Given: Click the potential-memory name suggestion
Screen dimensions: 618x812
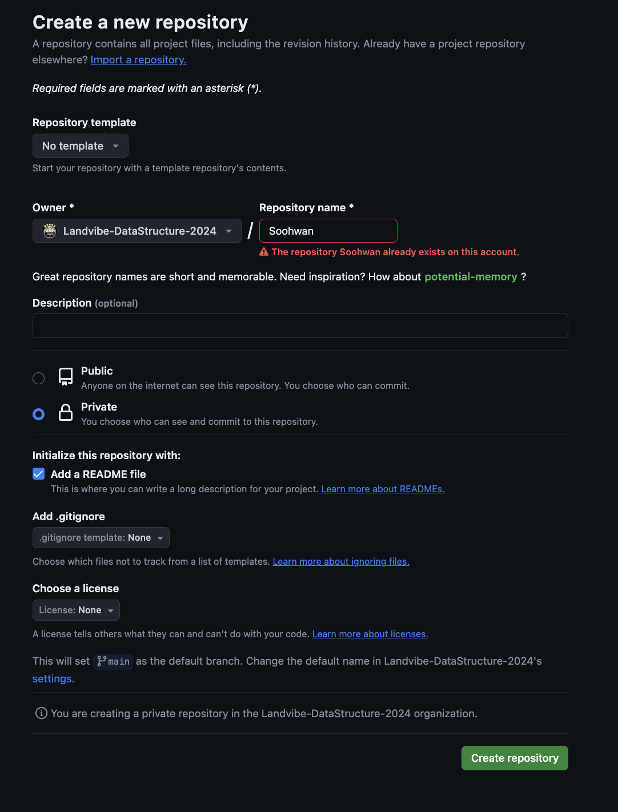Looking at the screenshot, I should click(471, 276).
